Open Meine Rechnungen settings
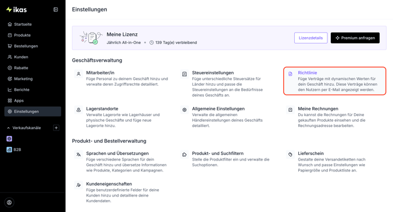Screen dimensions: 393x212 (x=335, y=117)
